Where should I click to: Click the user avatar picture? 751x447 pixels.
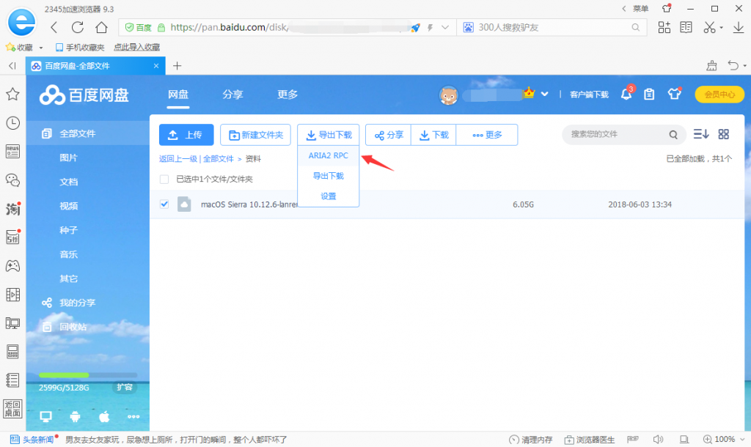click(448, 95)
